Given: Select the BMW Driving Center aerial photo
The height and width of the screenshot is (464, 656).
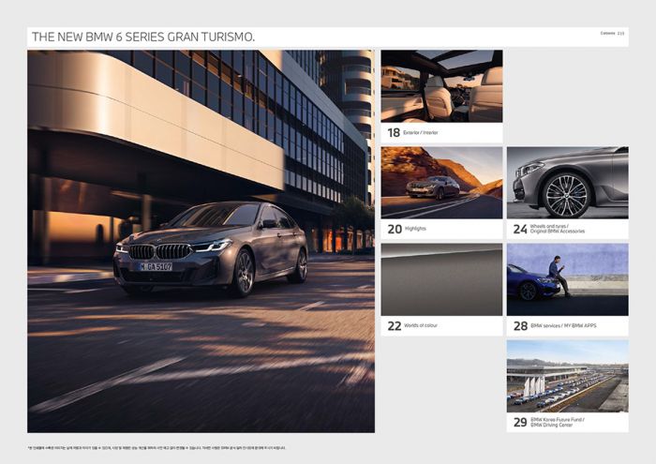Looking at the screenshot, I should coord(567,376).
